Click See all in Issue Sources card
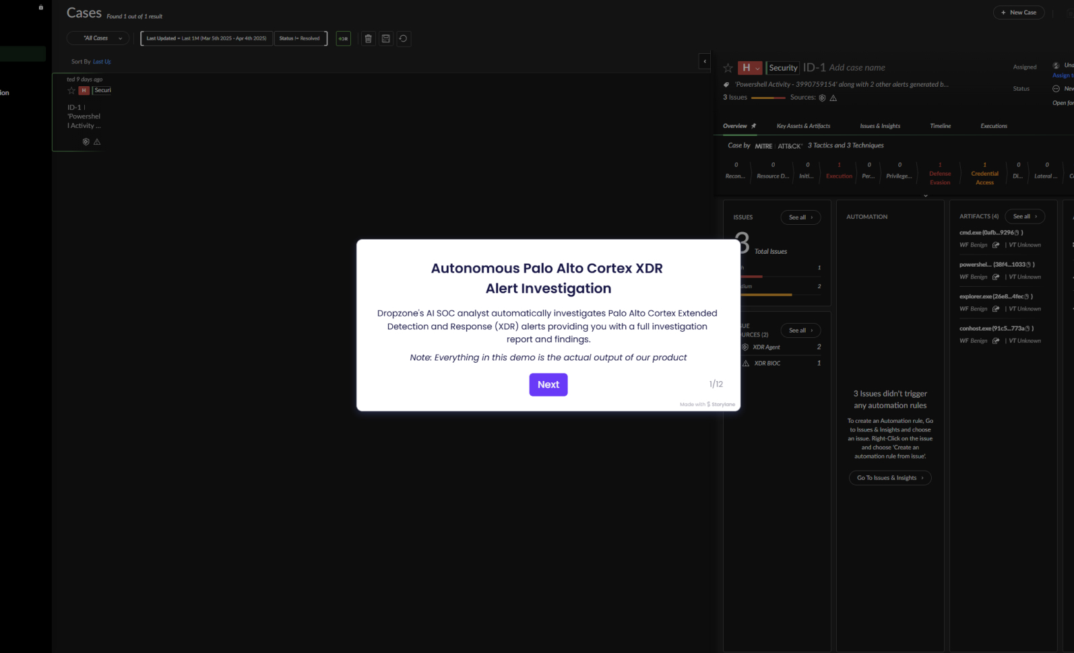Viewport: 1074px width, 653px height. [x=800, y=331]
